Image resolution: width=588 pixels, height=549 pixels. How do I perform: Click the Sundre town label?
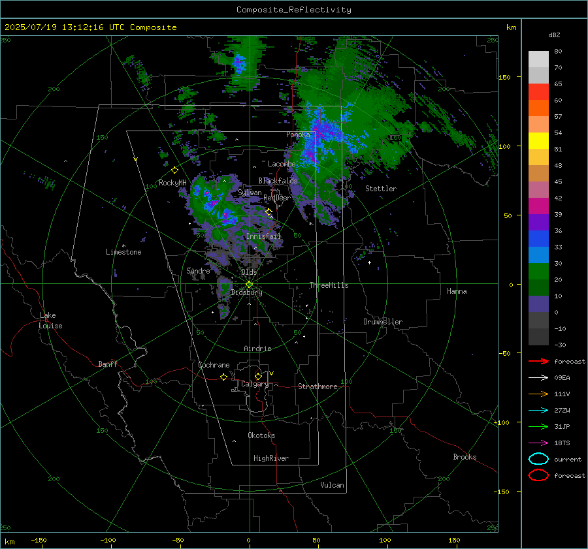click(198, 270)
